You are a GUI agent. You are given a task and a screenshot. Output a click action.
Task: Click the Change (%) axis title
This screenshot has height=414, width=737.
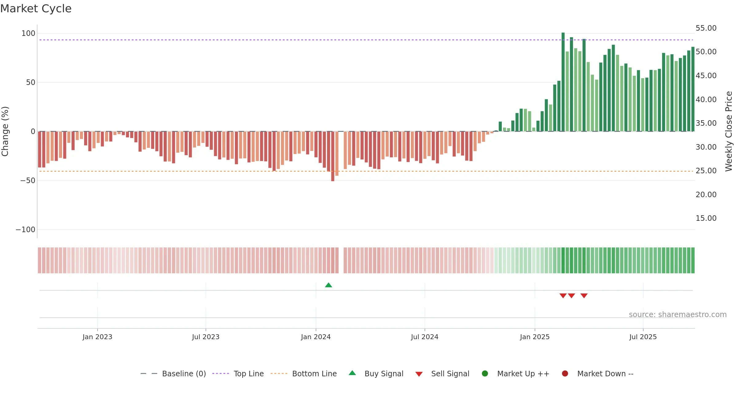point(5,131)
